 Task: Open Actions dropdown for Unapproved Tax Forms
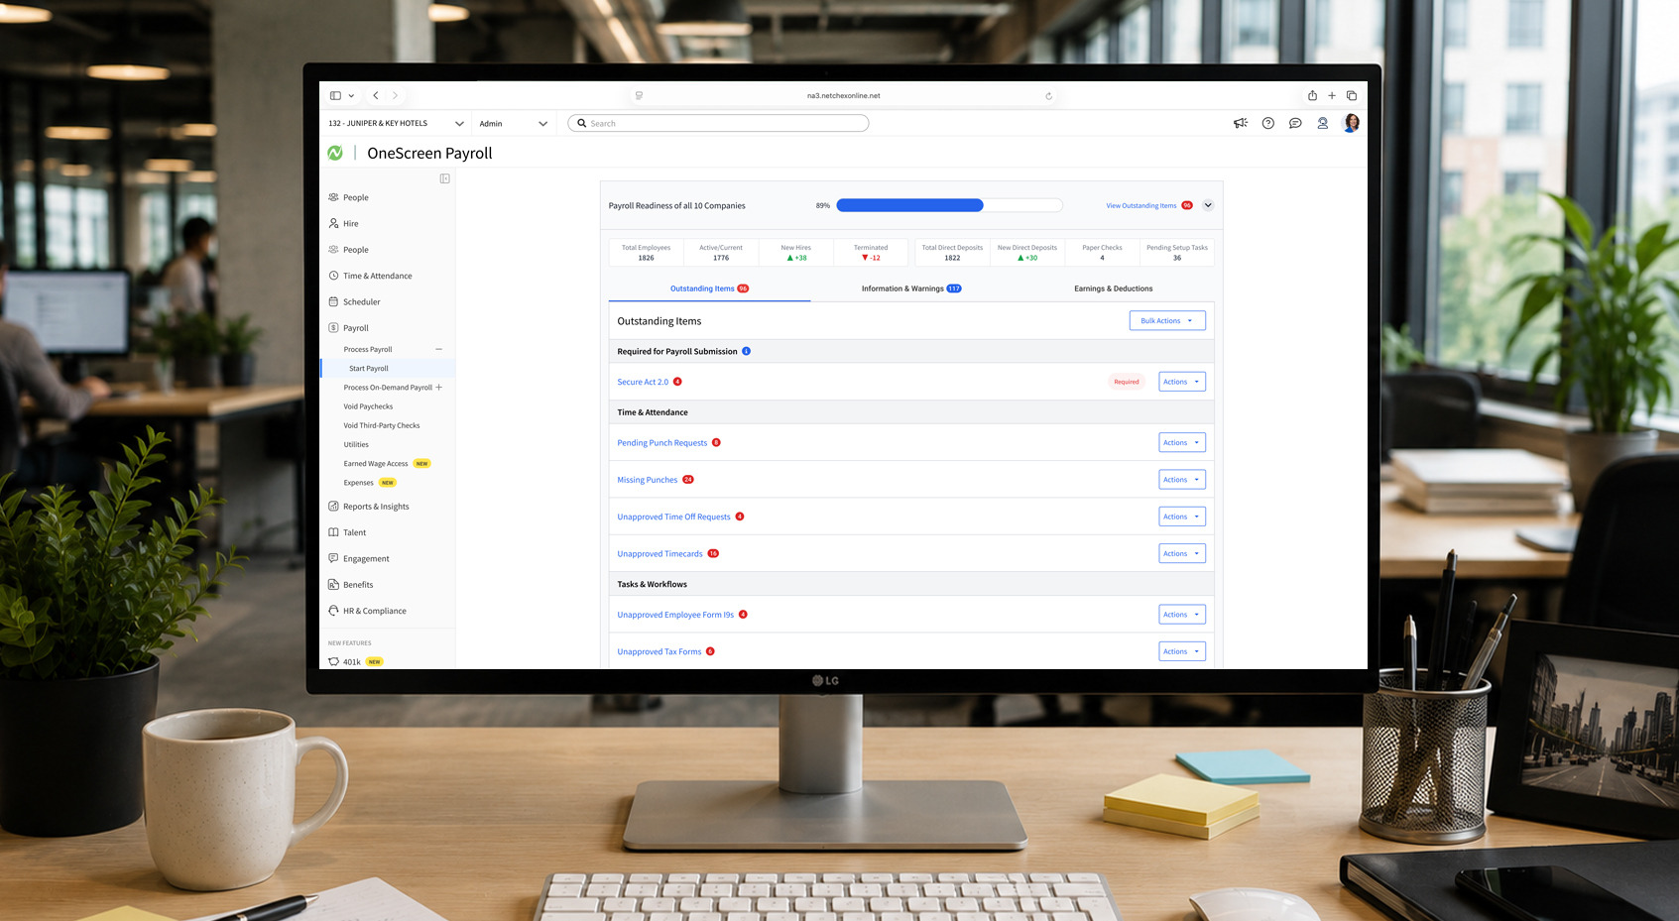1182,651
